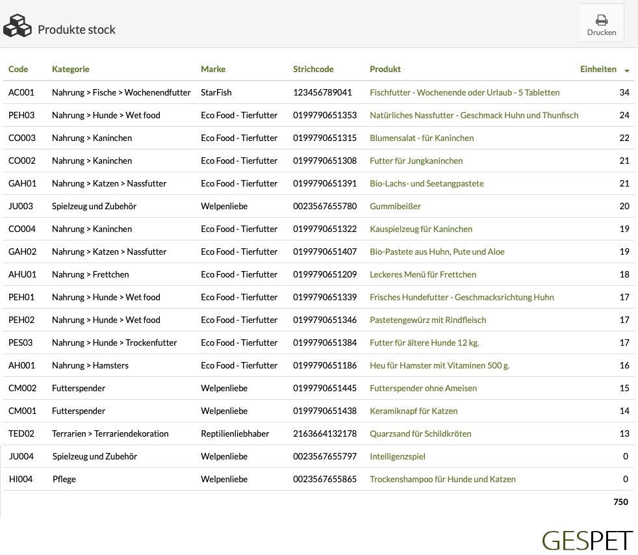638x555 pixels.
Task: Open Heu für Hamster mit Vitaminen 500 g.
Action: (439, 366)
